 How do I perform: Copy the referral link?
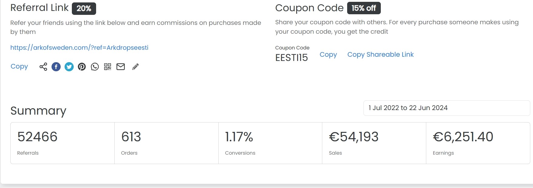pyautogui.click(x=19, y=66)
